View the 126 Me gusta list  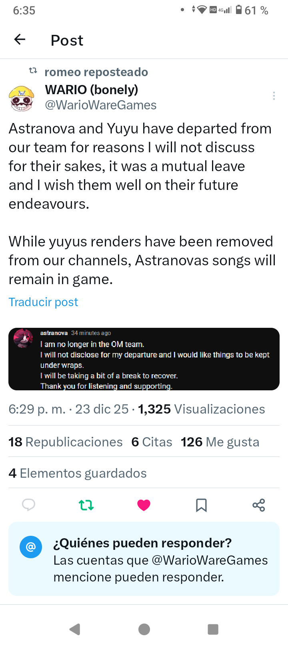(220, 442)
